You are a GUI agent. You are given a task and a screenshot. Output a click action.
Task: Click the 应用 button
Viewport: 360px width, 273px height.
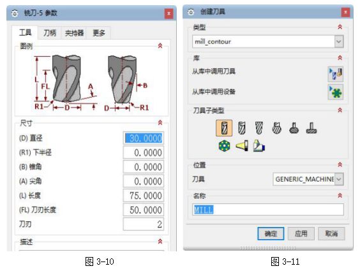(301, 233)
